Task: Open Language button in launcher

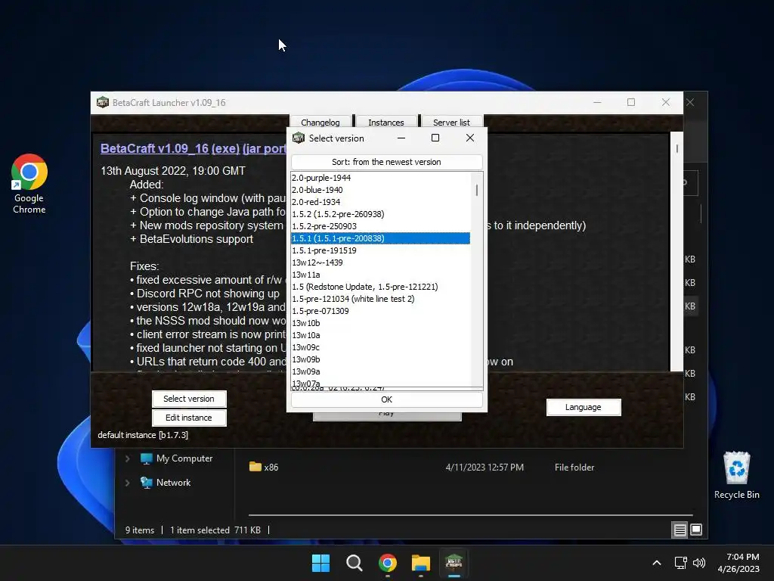Action: coord(584,407)
